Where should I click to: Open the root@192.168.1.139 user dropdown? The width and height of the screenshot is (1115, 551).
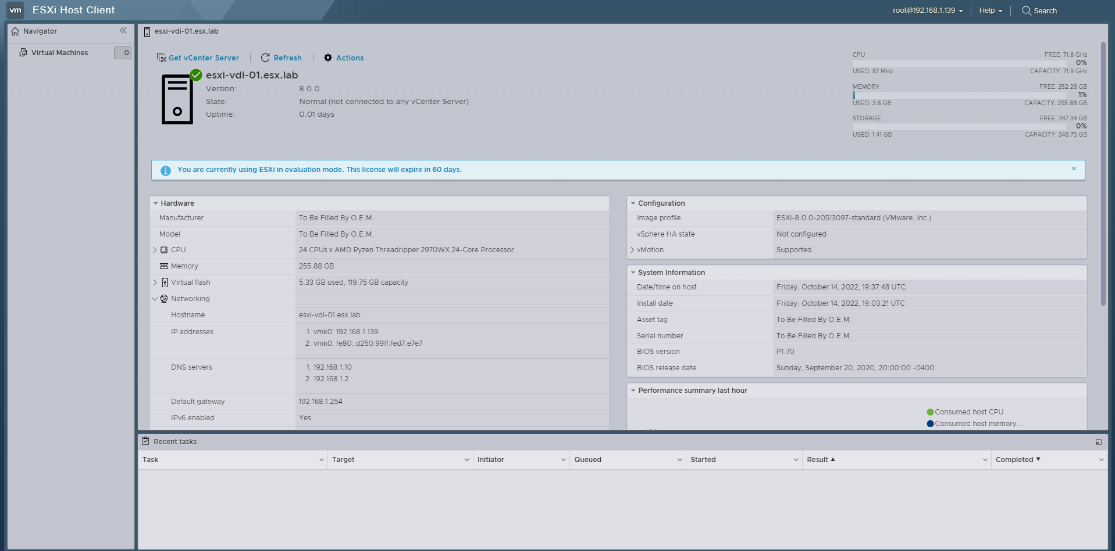928,10
